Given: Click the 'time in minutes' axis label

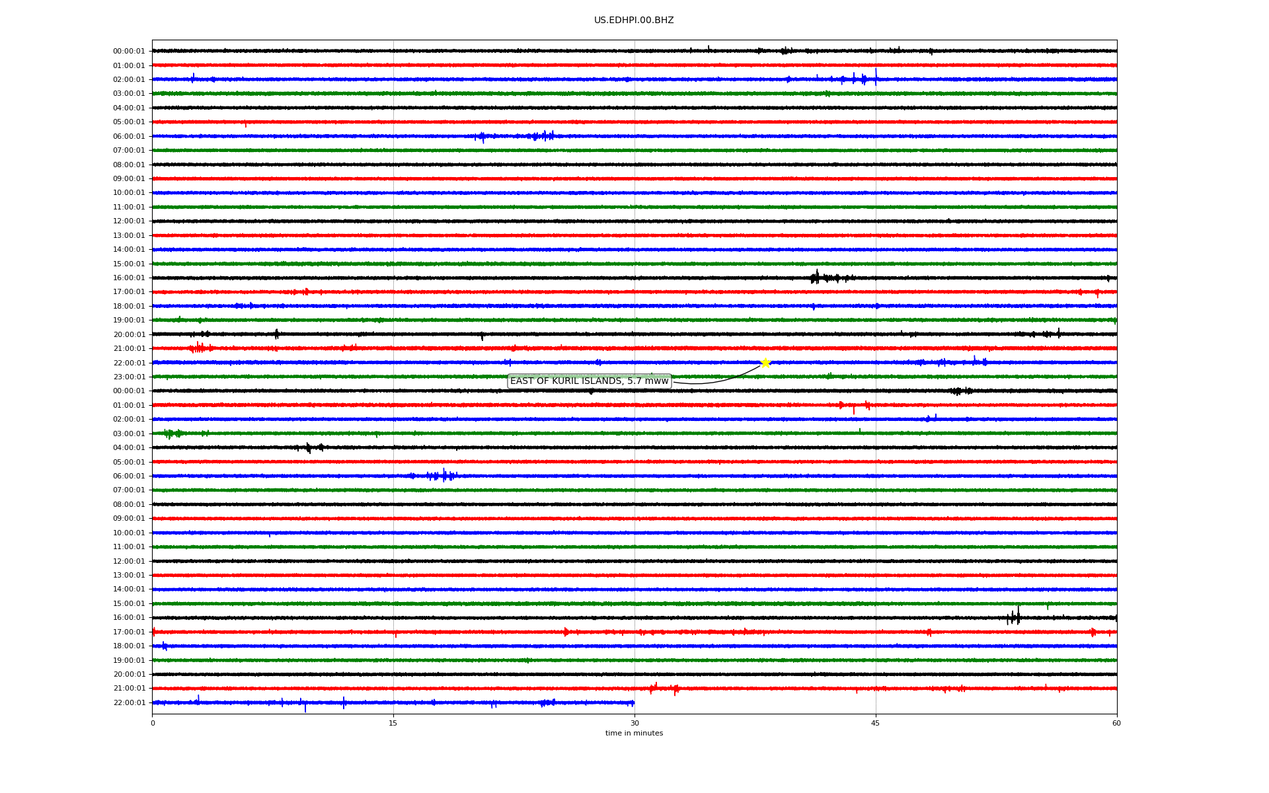Looking at the screenshot, I should pyautogui.click(x=634, y=733).
